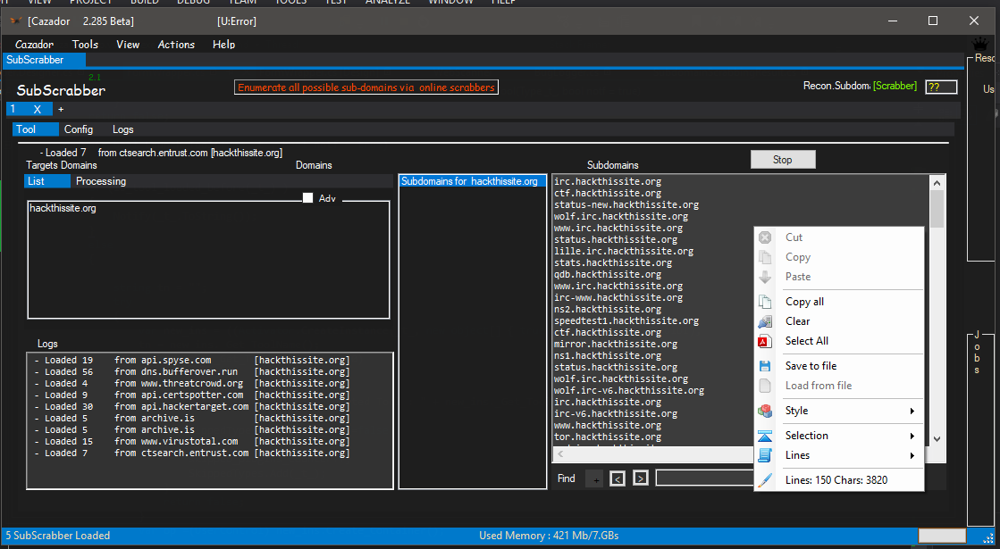Close tab 1 with the X

[x=37, y=110]
